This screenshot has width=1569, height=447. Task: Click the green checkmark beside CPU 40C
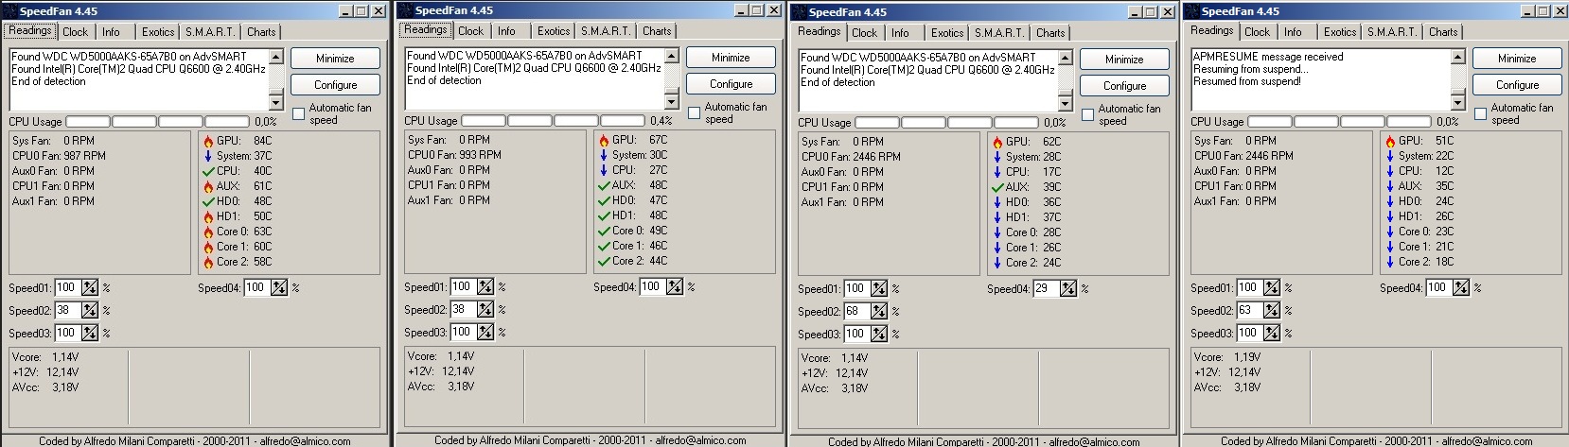(208, 171)
